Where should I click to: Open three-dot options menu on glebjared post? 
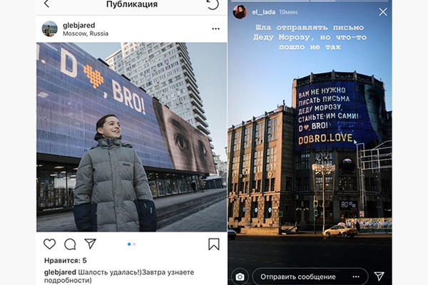tap(215, 28)
